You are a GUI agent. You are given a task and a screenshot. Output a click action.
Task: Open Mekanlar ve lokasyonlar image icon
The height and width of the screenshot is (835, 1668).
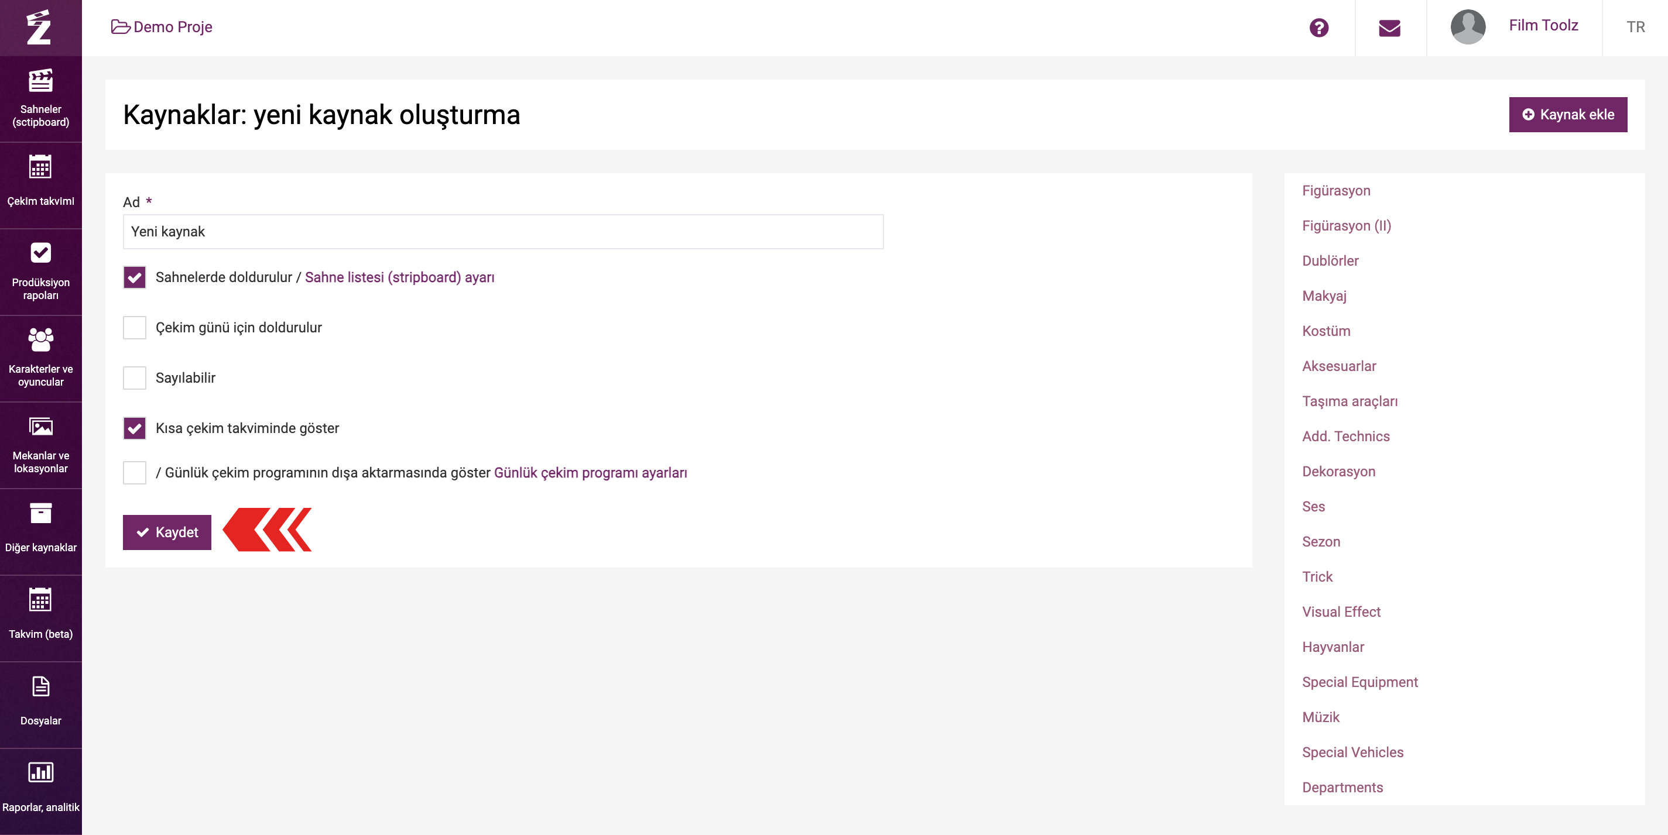click(x=40, y=427)
